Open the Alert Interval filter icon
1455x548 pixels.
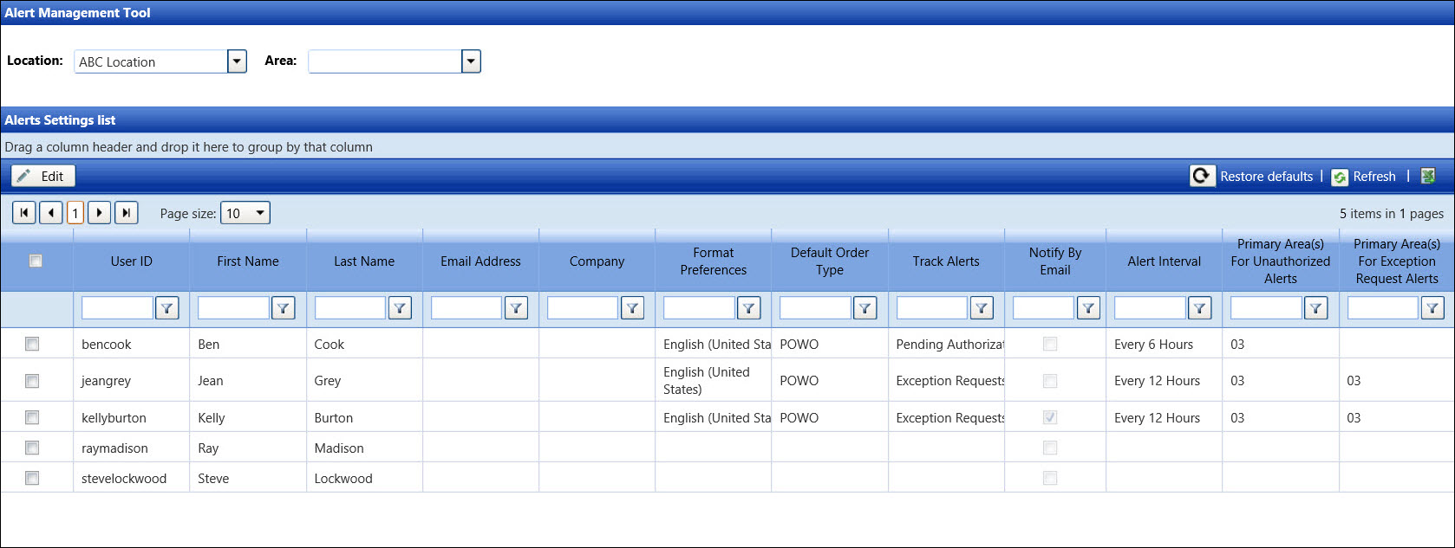1199,308
